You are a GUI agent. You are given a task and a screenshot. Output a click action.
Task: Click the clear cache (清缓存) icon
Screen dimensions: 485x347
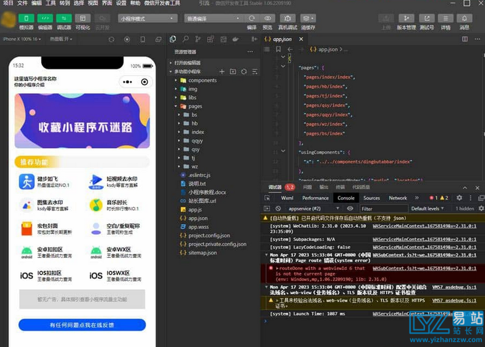308,18
